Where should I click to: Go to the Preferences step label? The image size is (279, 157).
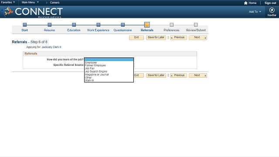[x=171, y=30]
